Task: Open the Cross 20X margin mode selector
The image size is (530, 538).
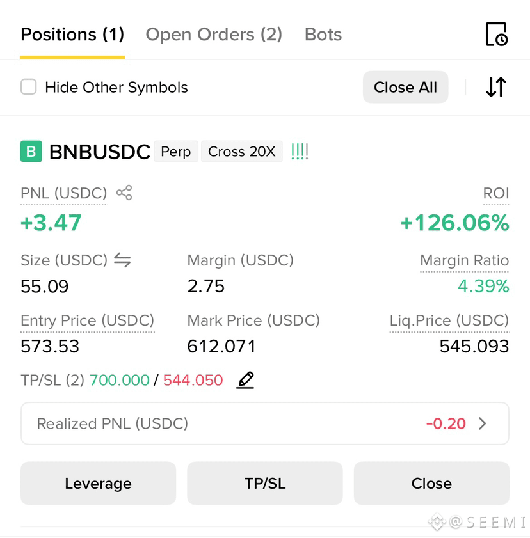Action: tap(242, 152)
